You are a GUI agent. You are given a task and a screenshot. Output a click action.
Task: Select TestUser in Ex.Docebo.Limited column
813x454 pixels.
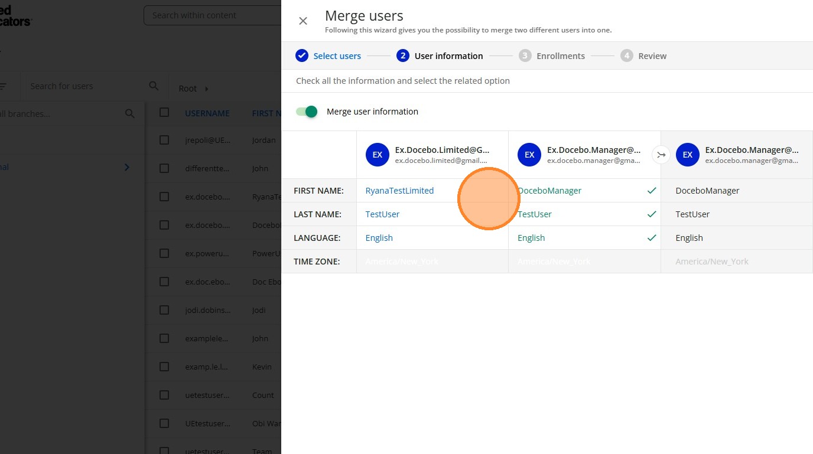(382, 214)
